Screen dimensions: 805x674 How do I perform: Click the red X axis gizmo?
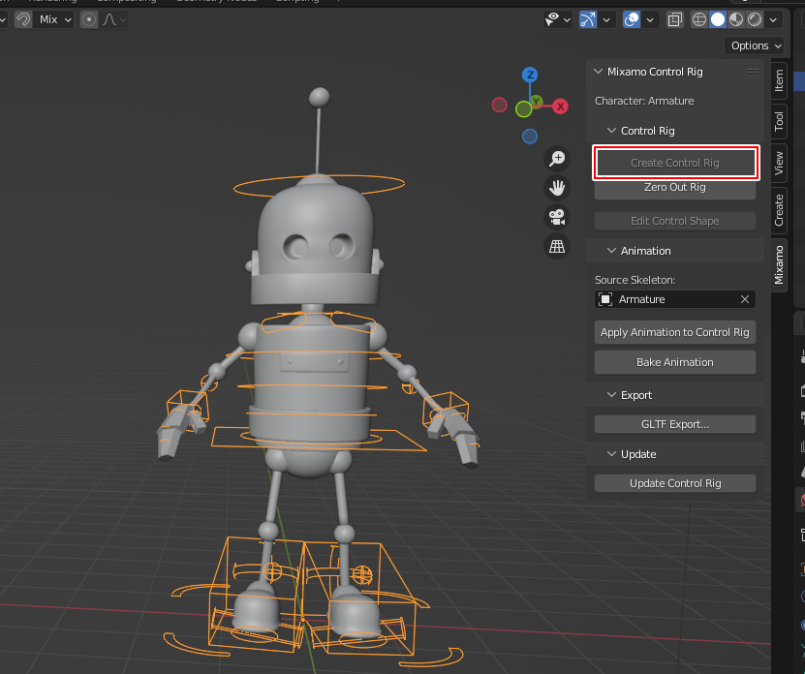coord(560,106)
